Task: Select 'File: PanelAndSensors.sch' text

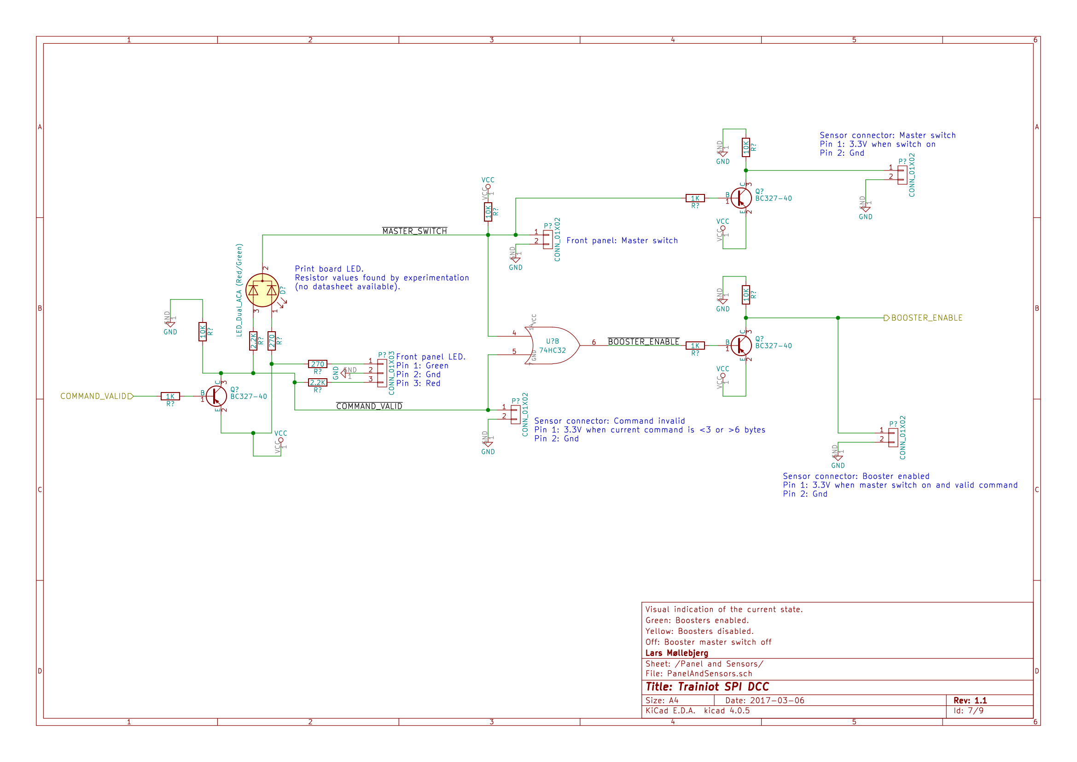Action: pyautogui.click(x=699, y=674)
